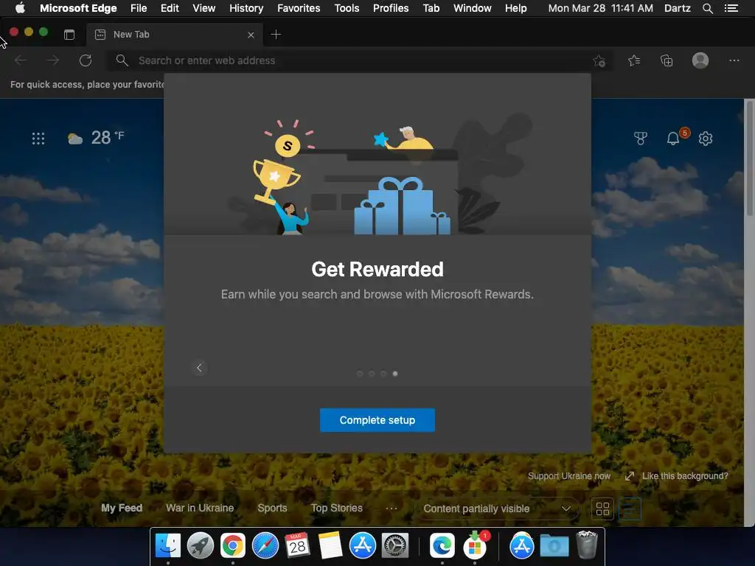Reload the page with refresh icon
Viewport: 755px width, 566px height.
coord(86,60)
